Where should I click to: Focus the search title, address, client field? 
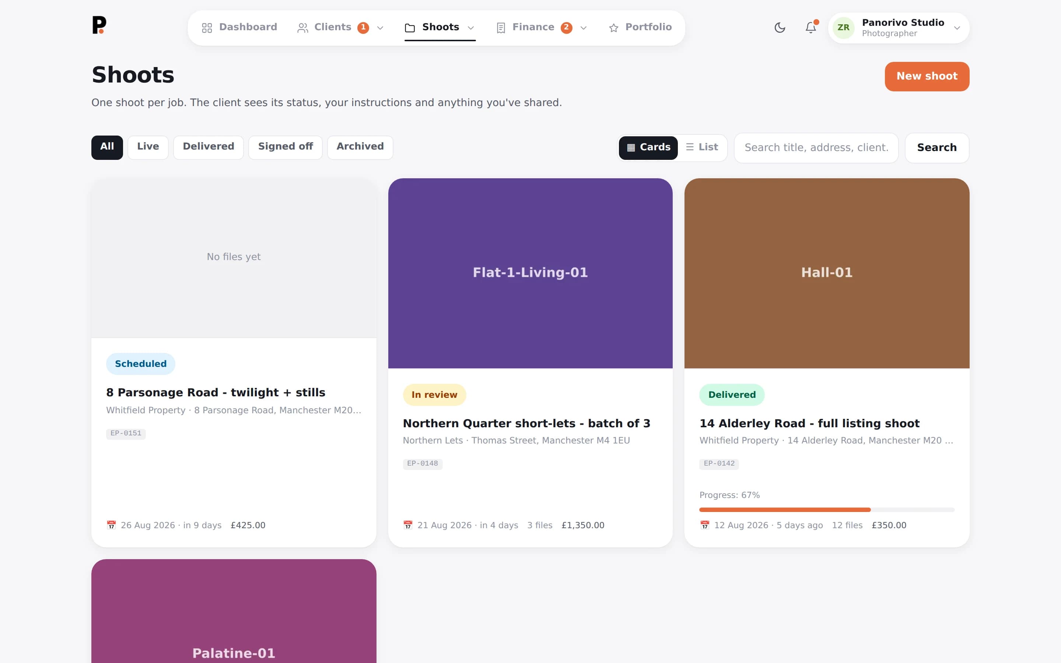click(816, 148)
